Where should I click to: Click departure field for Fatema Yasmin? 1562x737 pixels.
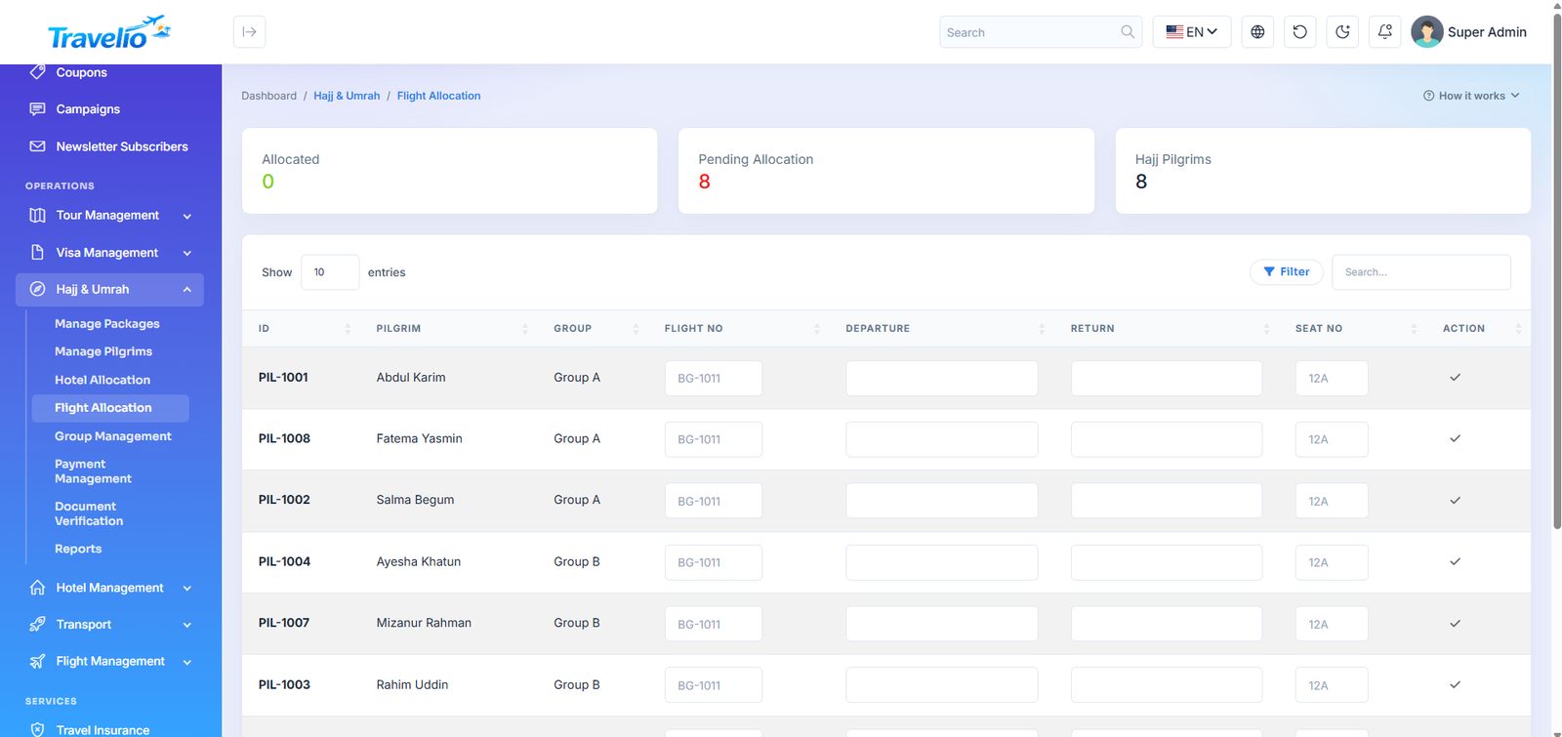pyautogui.click(x=942, y=439)
